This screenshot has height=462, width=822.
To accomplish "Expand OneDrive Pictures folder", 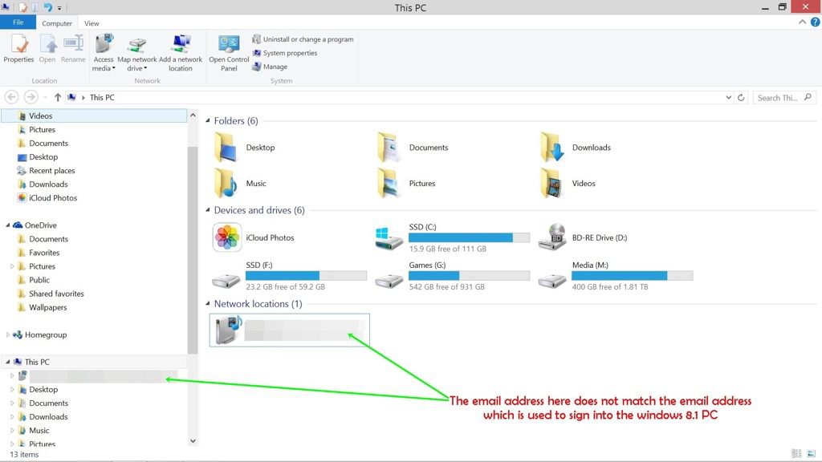I will click(x=12, y=266).
